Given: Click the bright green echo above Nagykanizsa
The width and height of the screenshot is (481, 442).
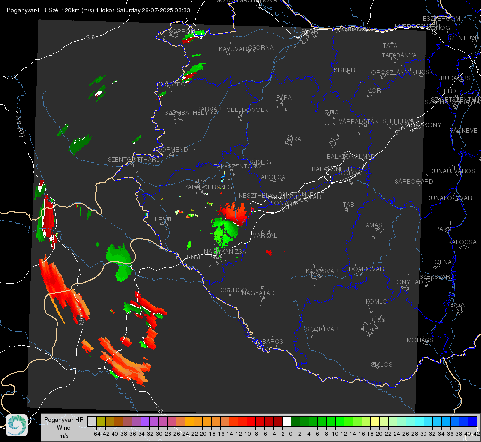Looking at the screenshot, I should [225, 231].
